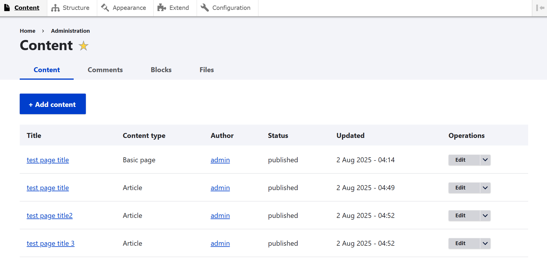Viewport: 547px width, 266px height.
Task: Click the Configuration wrench icon
Action: coord(205,8)
